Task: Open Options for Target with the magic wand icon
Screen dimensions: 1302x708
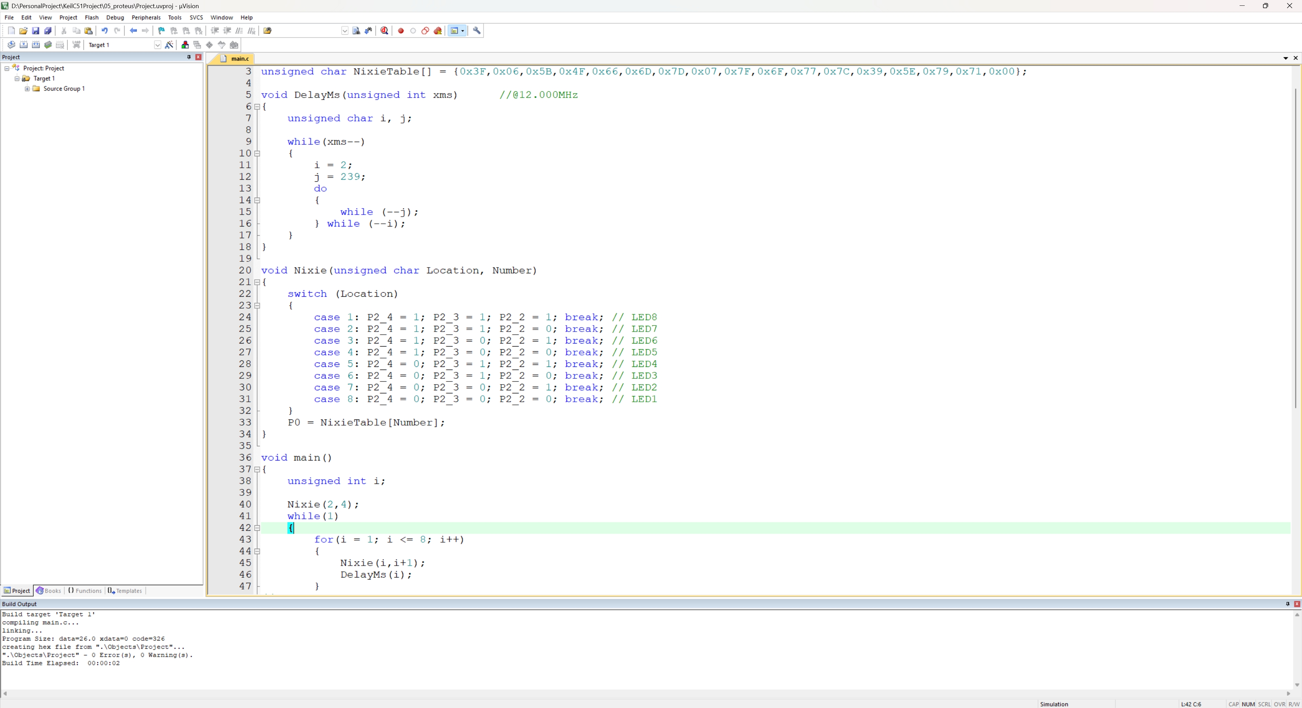Action: pyautogui.click(x=169, y=45)
